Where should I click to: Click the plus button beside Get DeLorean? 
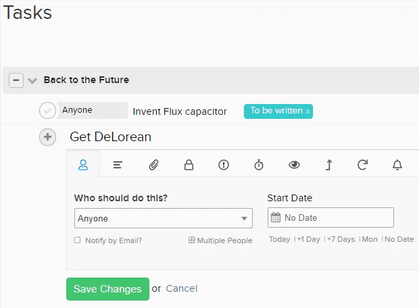pos(47,137)
